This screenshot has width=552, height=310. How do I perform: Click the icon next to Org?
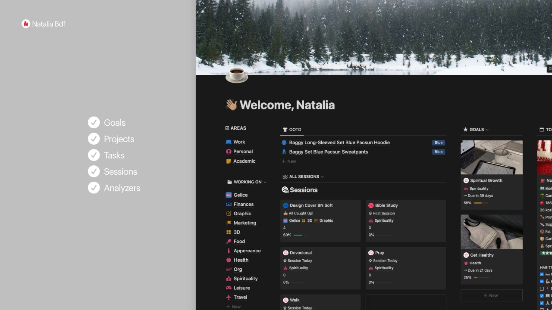(x=229, y=270)
